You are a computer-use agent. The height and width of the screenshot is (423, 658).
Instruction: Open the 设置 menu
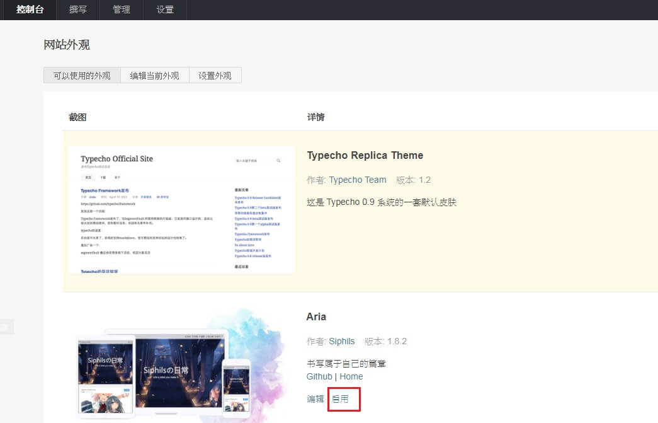(x=164, y=9)
